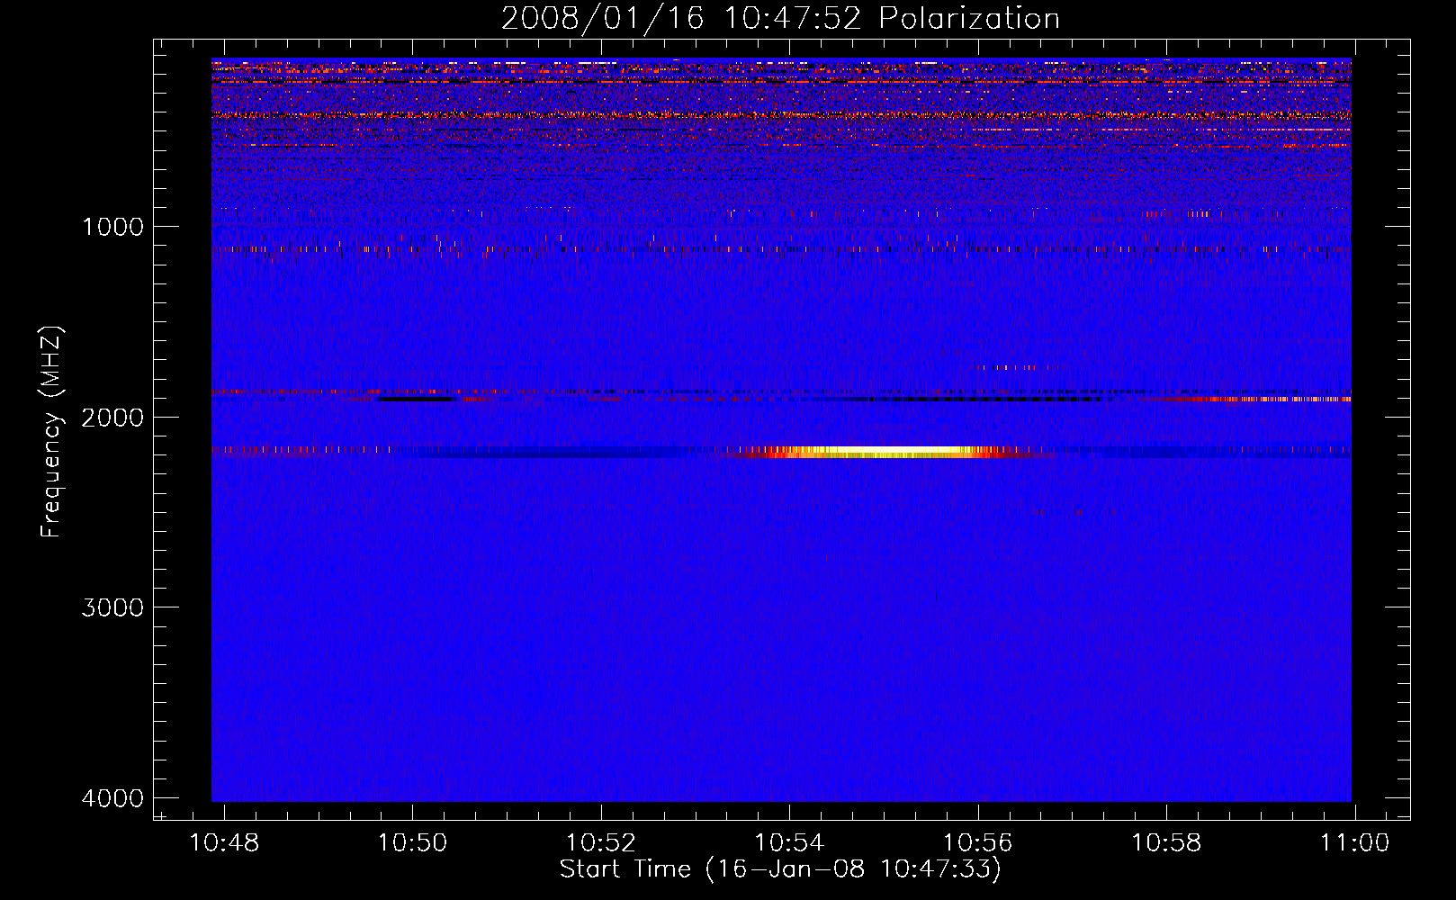1456x900 pixels.
Task: Click the dark band segment near 10:50 at 1900 MHz
Action: point(417,399)
